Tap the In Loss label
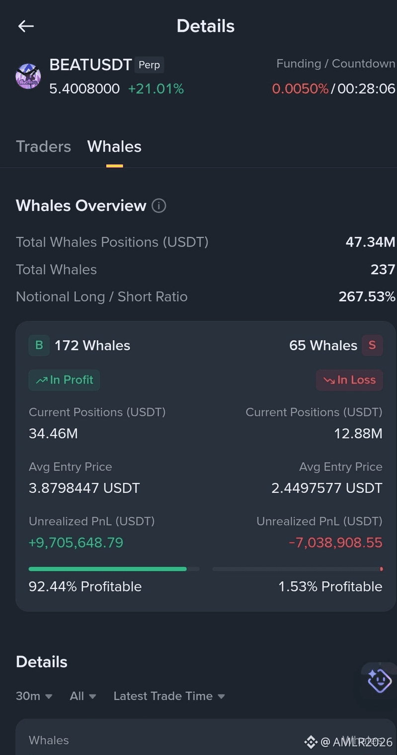The width and height of the screenshot is (397, 755). [x=349, y=380]
